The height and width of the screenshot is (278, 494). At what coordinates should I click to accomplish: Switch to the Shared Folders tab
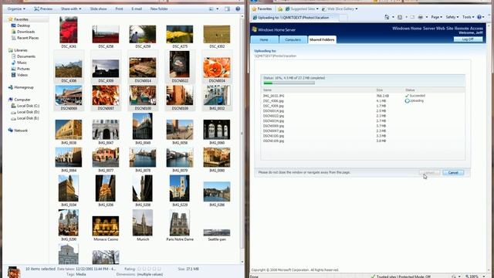click(x=322, y=39)
